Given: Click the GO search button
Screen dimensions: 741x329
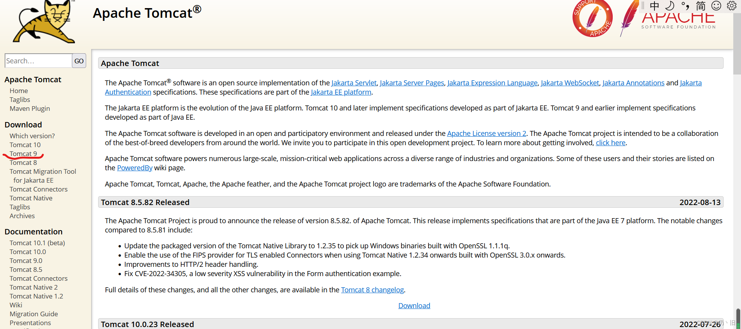Looking at the screenshot, I should point(79,61).
